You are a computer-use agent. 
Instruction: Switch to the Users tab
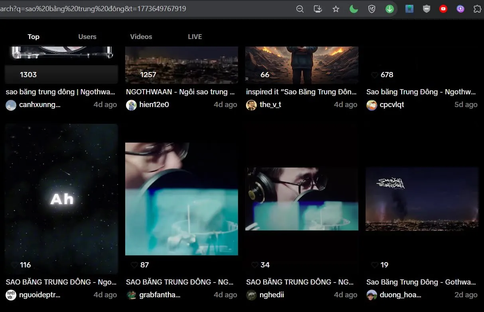(87, 37)
